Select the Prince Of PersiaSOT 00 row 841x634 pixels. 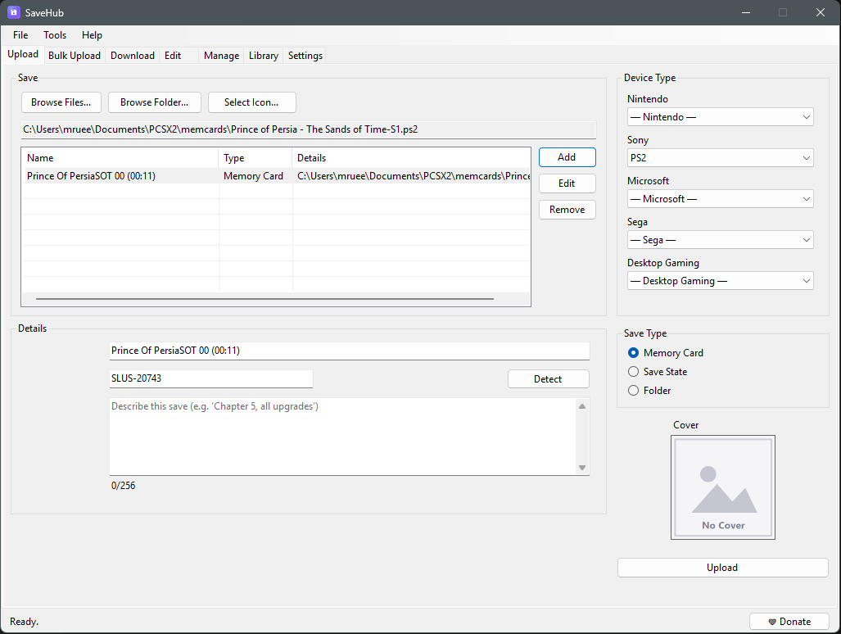click(276, 176)
